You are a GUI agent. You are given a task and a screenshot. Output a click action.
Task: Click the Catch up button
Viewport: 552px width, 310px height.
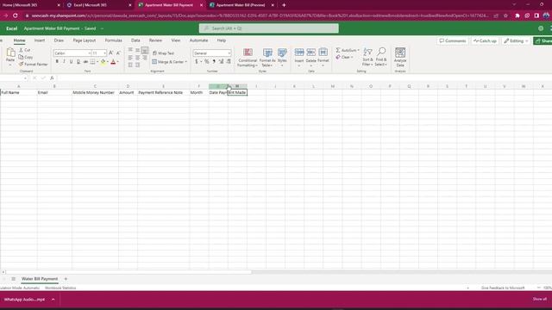pyautogui.click(x=485, y=40)
